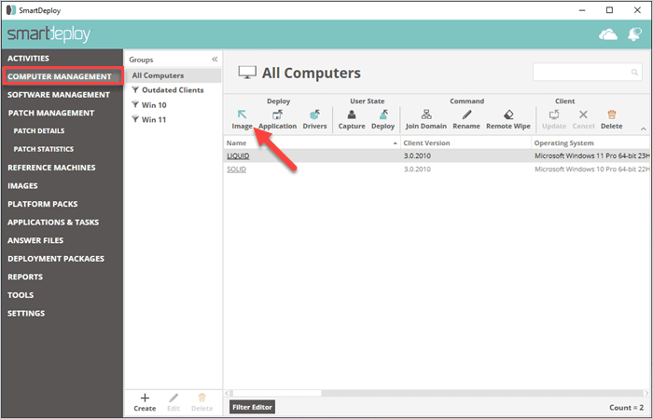
Task: Sort by the Name column header
Action: point(312,143)
